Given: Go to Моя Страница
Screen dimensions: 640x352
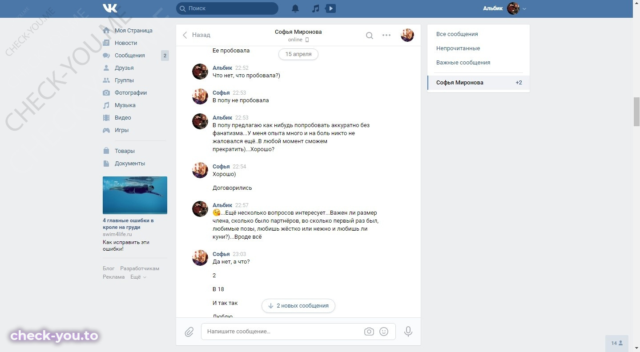Looking at the screenshot, I should tap(133, 31).
